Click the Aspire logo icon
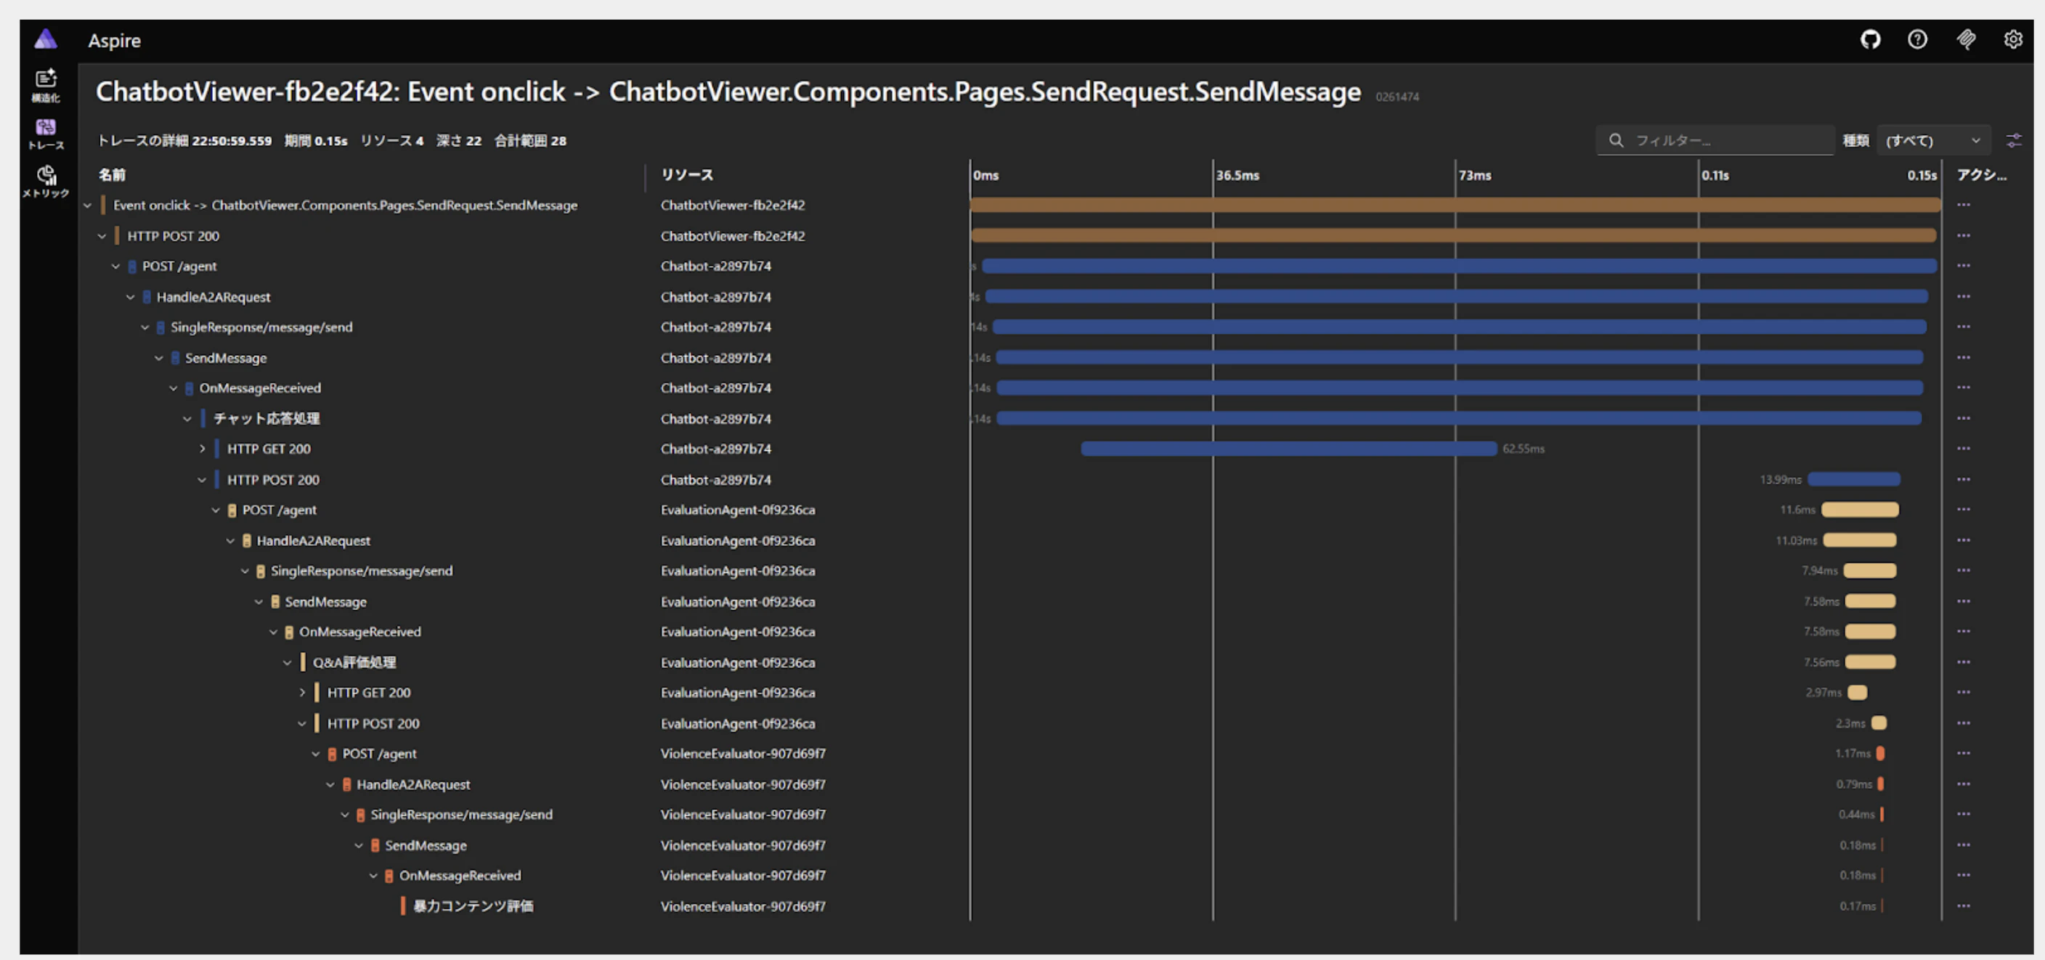2045x960 pixels. point(45,39)
